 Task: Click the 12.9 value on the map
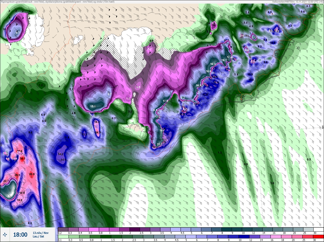click(165, 101)
